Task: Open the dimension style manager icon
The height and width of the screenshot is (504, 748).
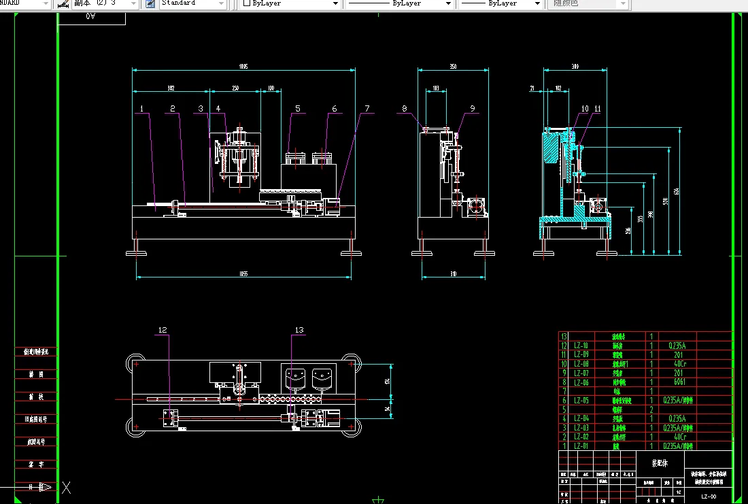Action: pos(63,4)
